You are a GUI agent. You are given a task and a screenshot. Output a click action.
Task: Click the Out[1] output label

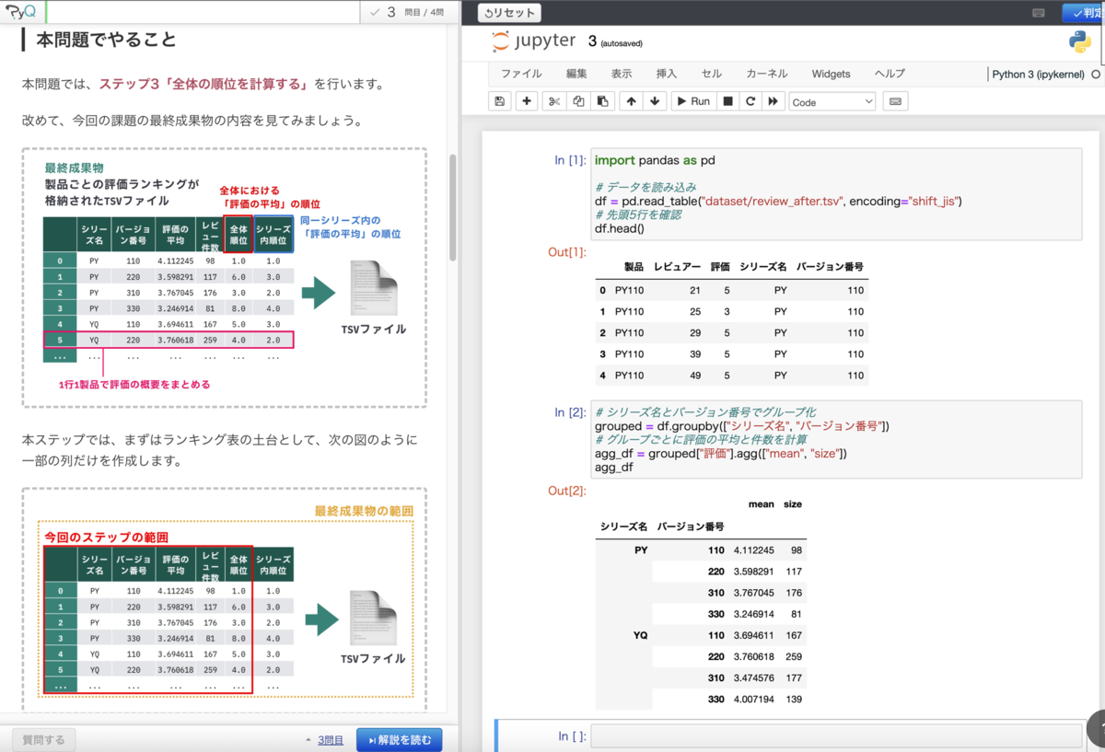tap(566, 252)
